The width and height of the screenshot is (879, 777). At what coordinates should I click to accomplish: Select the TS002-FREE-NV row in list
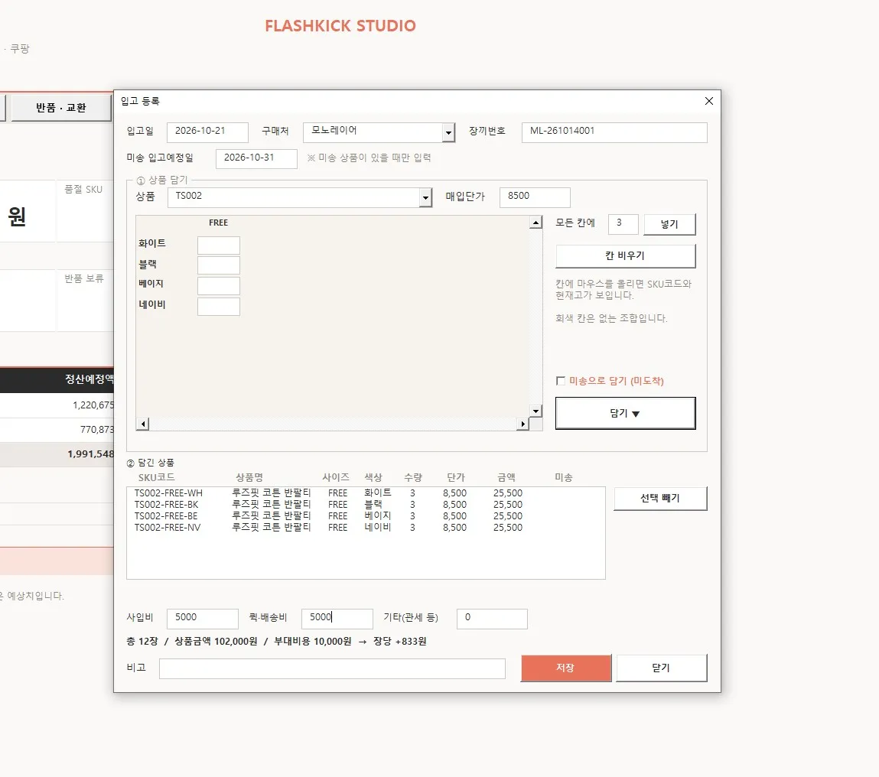pos(366,528)
